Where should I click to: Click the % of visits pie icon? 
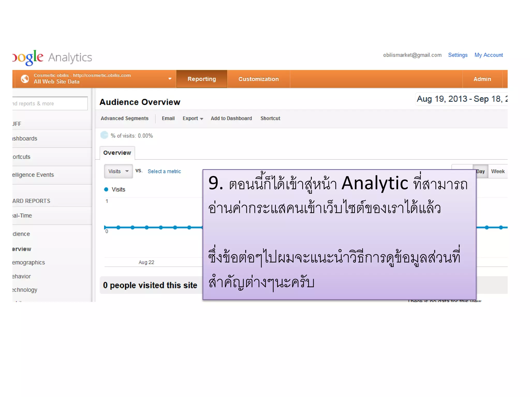point(104,135)
